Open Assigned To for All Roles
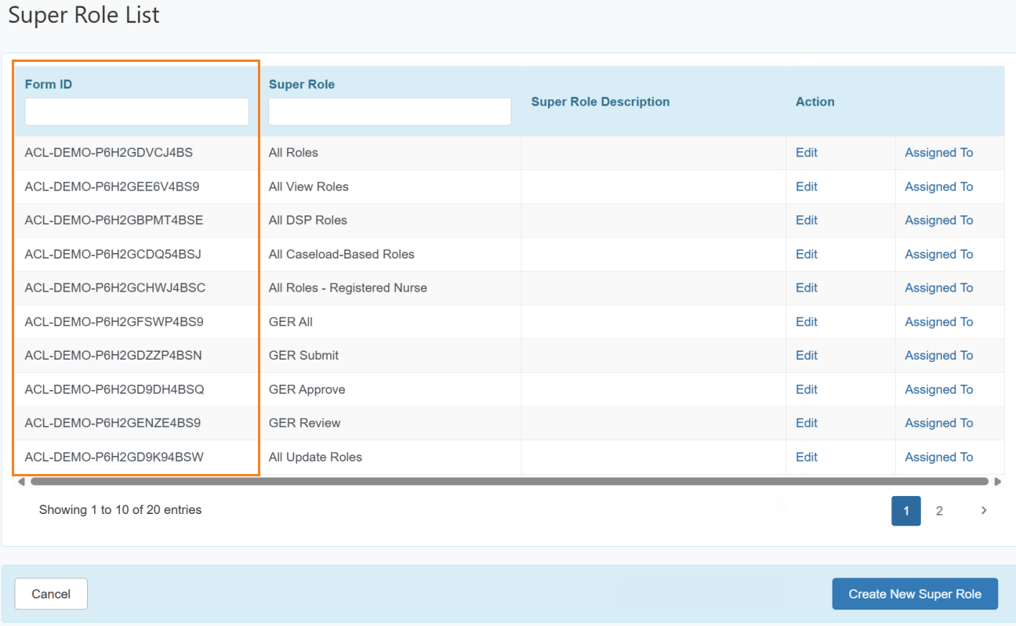Screen dimensions: 1016x626 (x=939, y=153)
